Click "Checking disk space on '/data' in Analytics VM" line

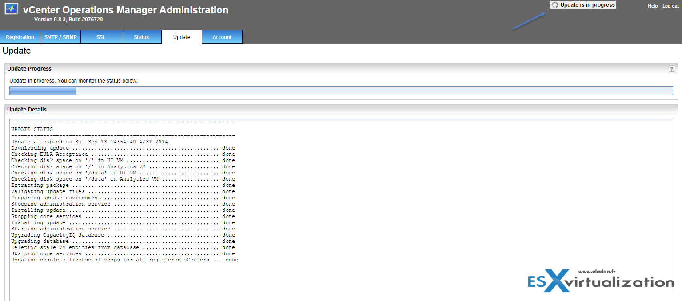(x=123, y=179)
